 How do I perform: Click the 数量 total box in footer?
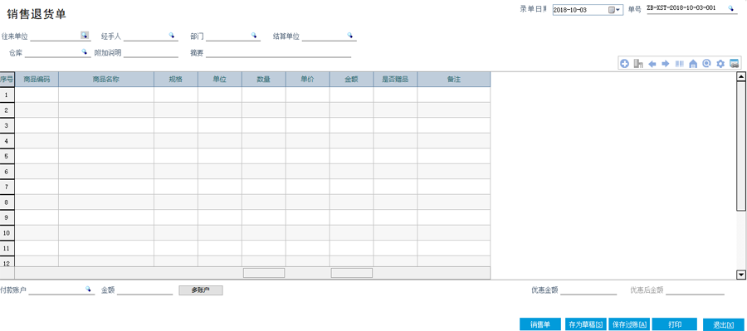pos(264,273)
